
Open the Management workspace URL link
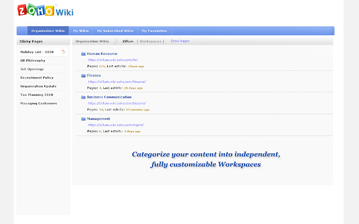tap(116, 125)
